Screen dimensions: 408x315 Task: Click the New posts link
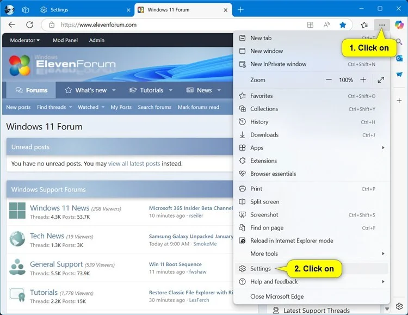(x=18, y=107)
